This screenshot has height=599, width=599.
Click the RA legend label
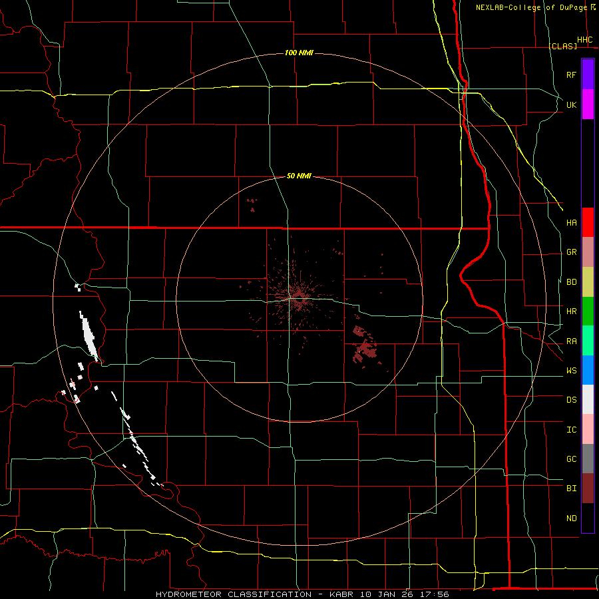(571, 341)
